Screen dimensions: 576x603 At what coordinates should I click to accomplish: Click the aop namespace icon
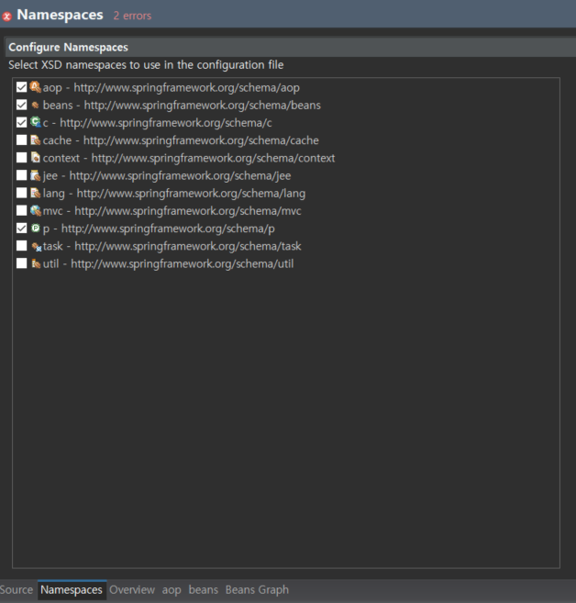pos(36,87)
